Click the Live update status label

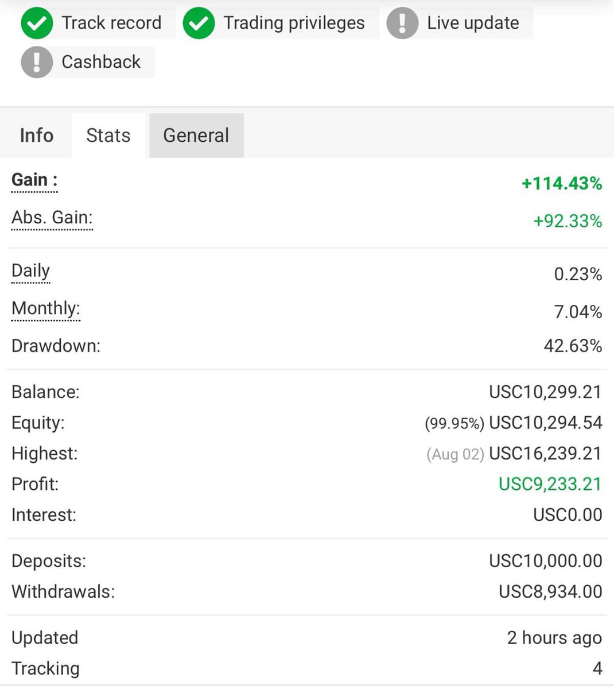[473, 23]
